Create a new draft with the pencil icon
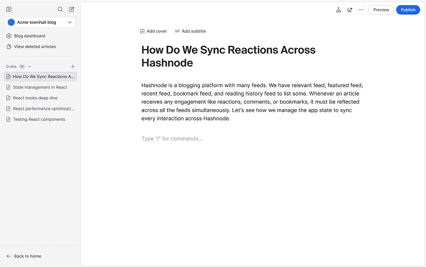Image resolution: width=426 pixels, height=267 pixels. (72, 9)
